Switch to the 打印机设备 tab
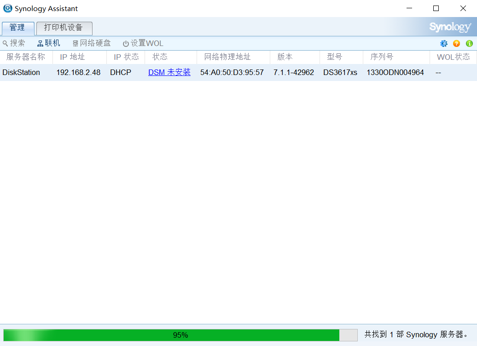This screenshot has height=346, width=477. pos(64,28)
